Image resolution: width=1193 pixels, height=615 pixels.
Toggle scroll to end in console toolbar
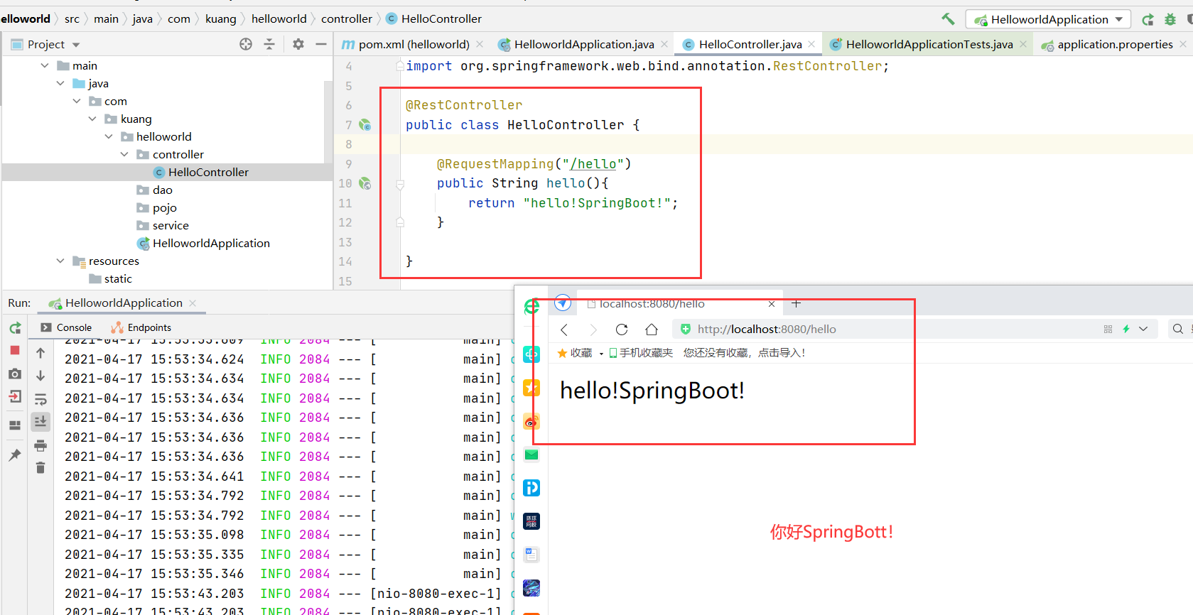41,422
